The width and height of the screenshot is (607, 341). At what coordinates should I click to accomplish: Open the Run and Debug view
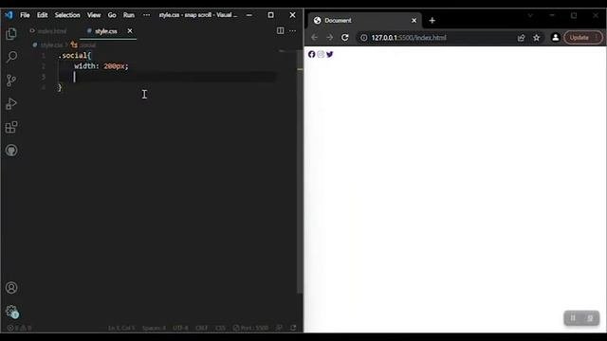pyautogui.click(x=11, y=103)
